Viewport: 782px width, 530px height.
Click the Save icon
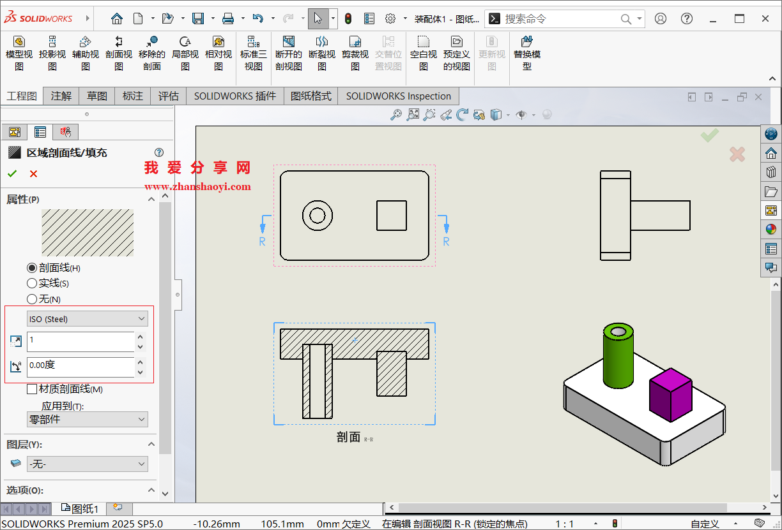(x=198, y=18)
